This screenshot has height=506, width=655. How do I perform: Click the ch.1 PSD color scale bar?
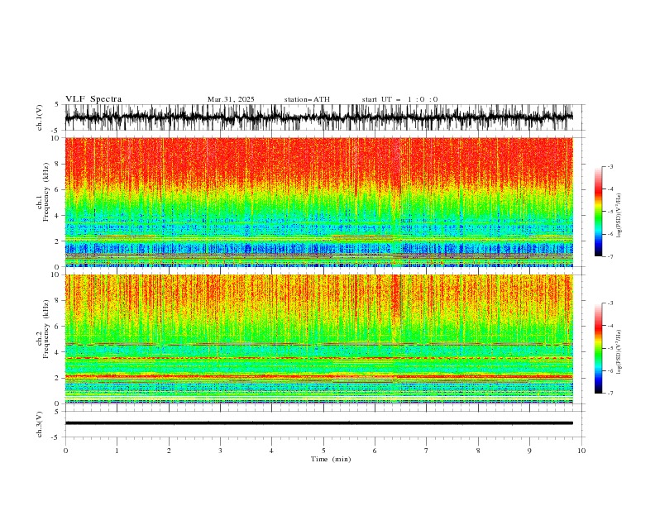(598, 212)
